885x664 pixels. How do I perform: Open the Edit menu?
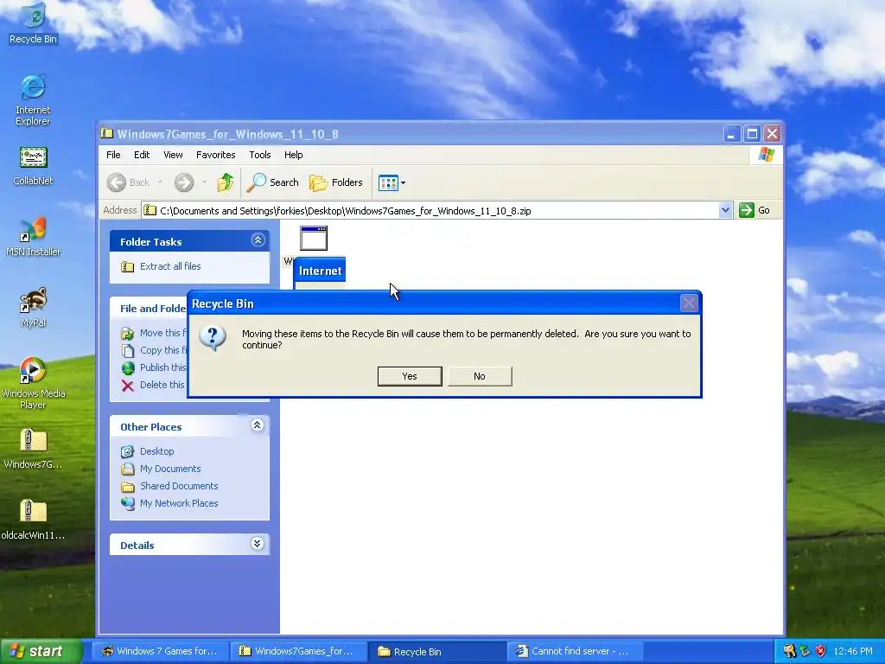tap(142, 155)
